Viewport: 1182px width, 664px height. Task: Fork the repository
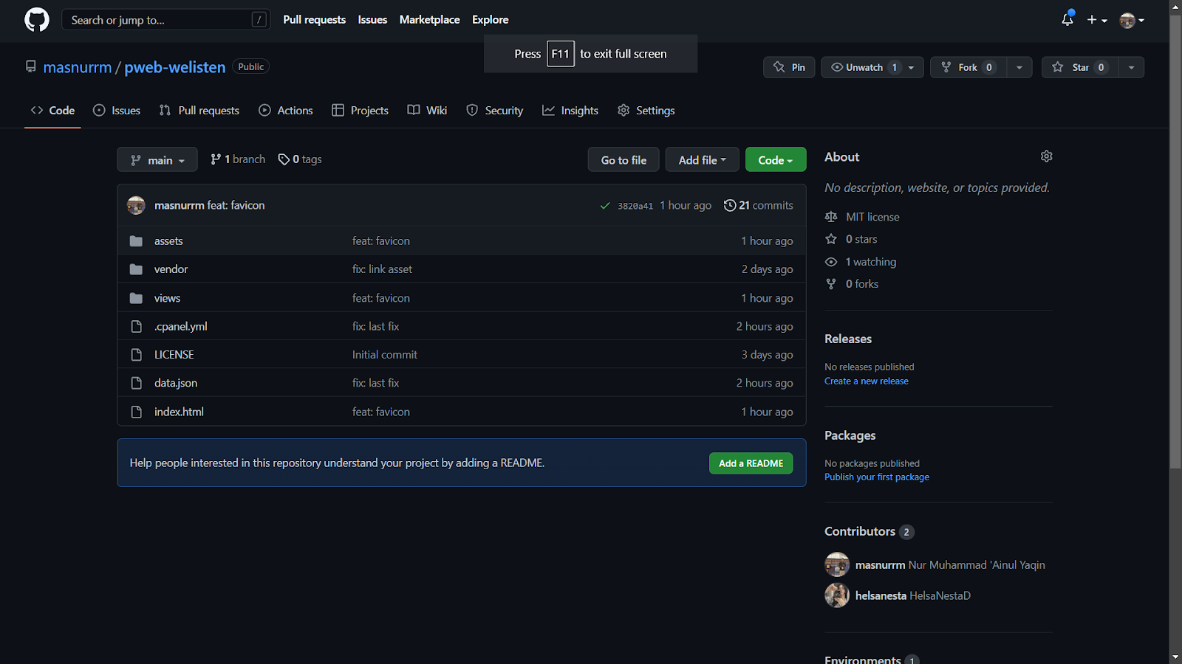(969, 67)
